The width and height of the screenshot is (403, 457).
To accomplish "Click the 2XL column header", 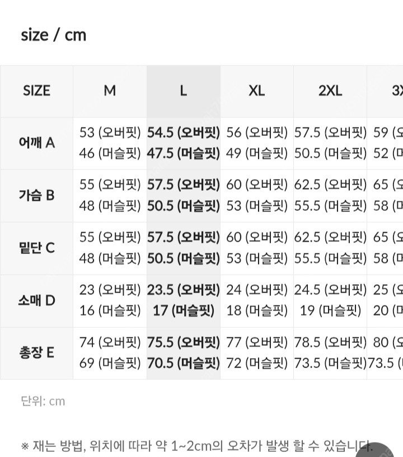I will (330, 91).
